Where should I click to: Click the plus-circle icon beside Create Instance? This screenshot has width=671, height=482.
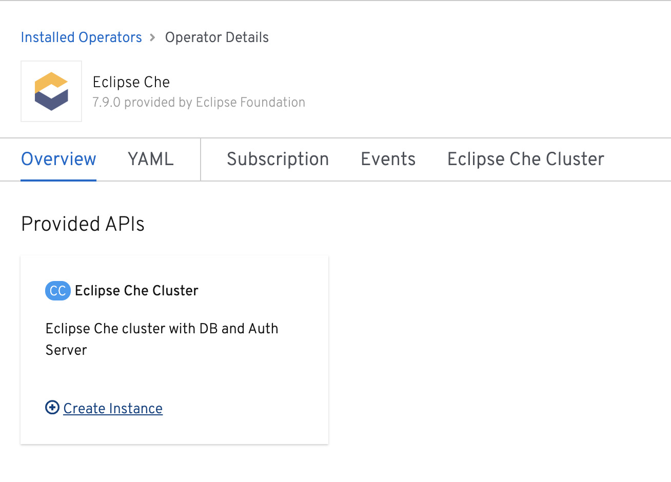point(52,408)
